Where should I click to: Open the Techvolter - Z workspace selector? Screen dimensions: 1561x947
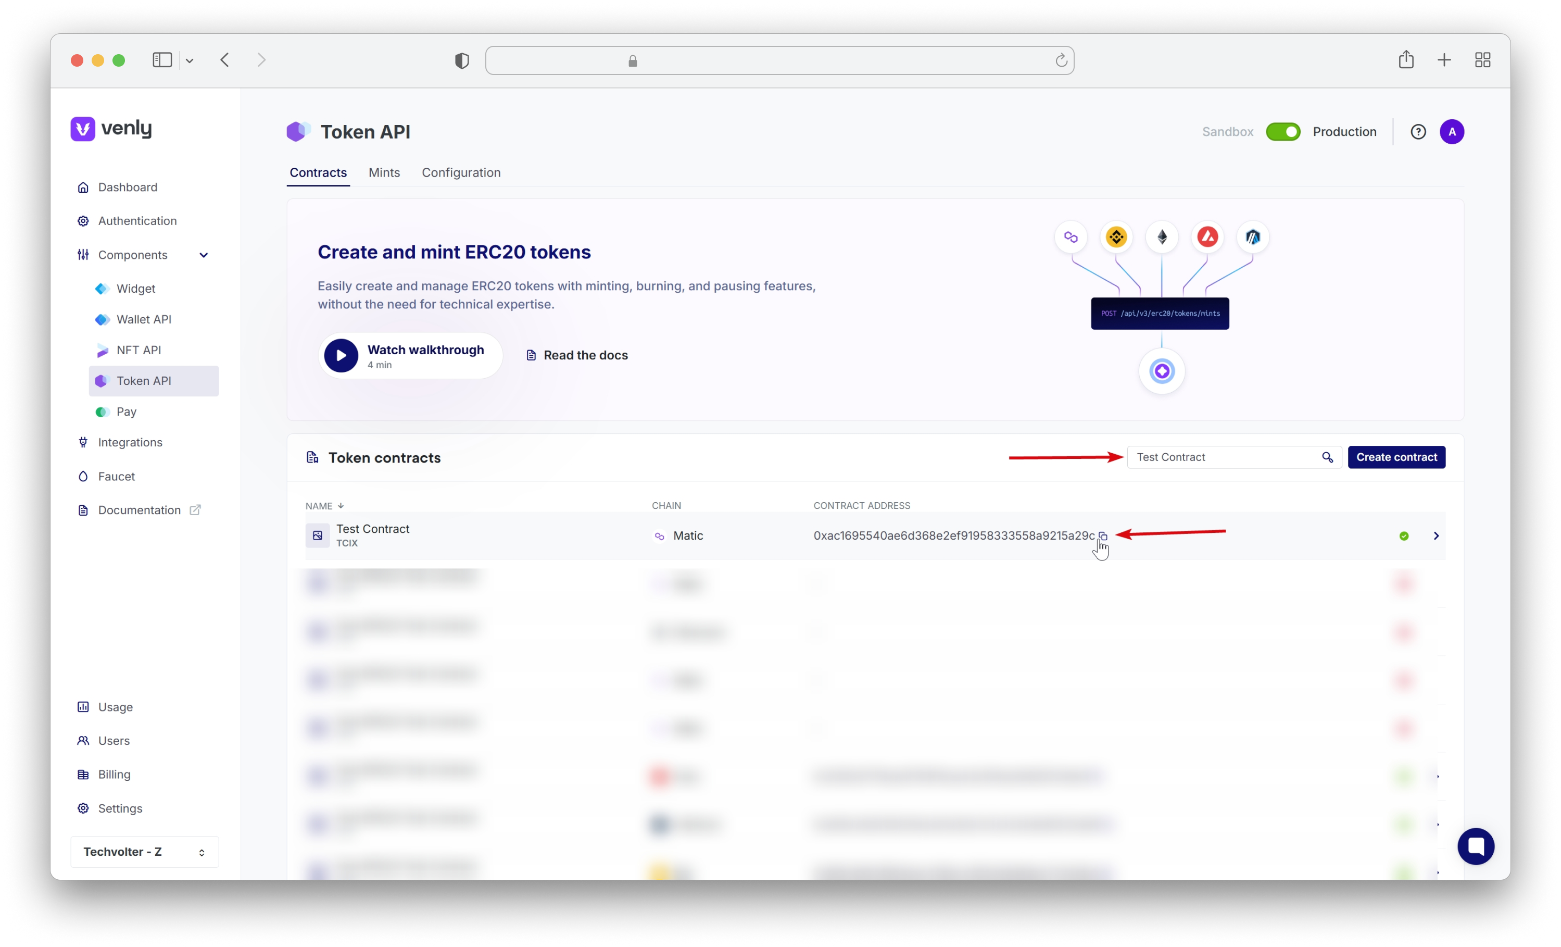click(x=144, y=851)
